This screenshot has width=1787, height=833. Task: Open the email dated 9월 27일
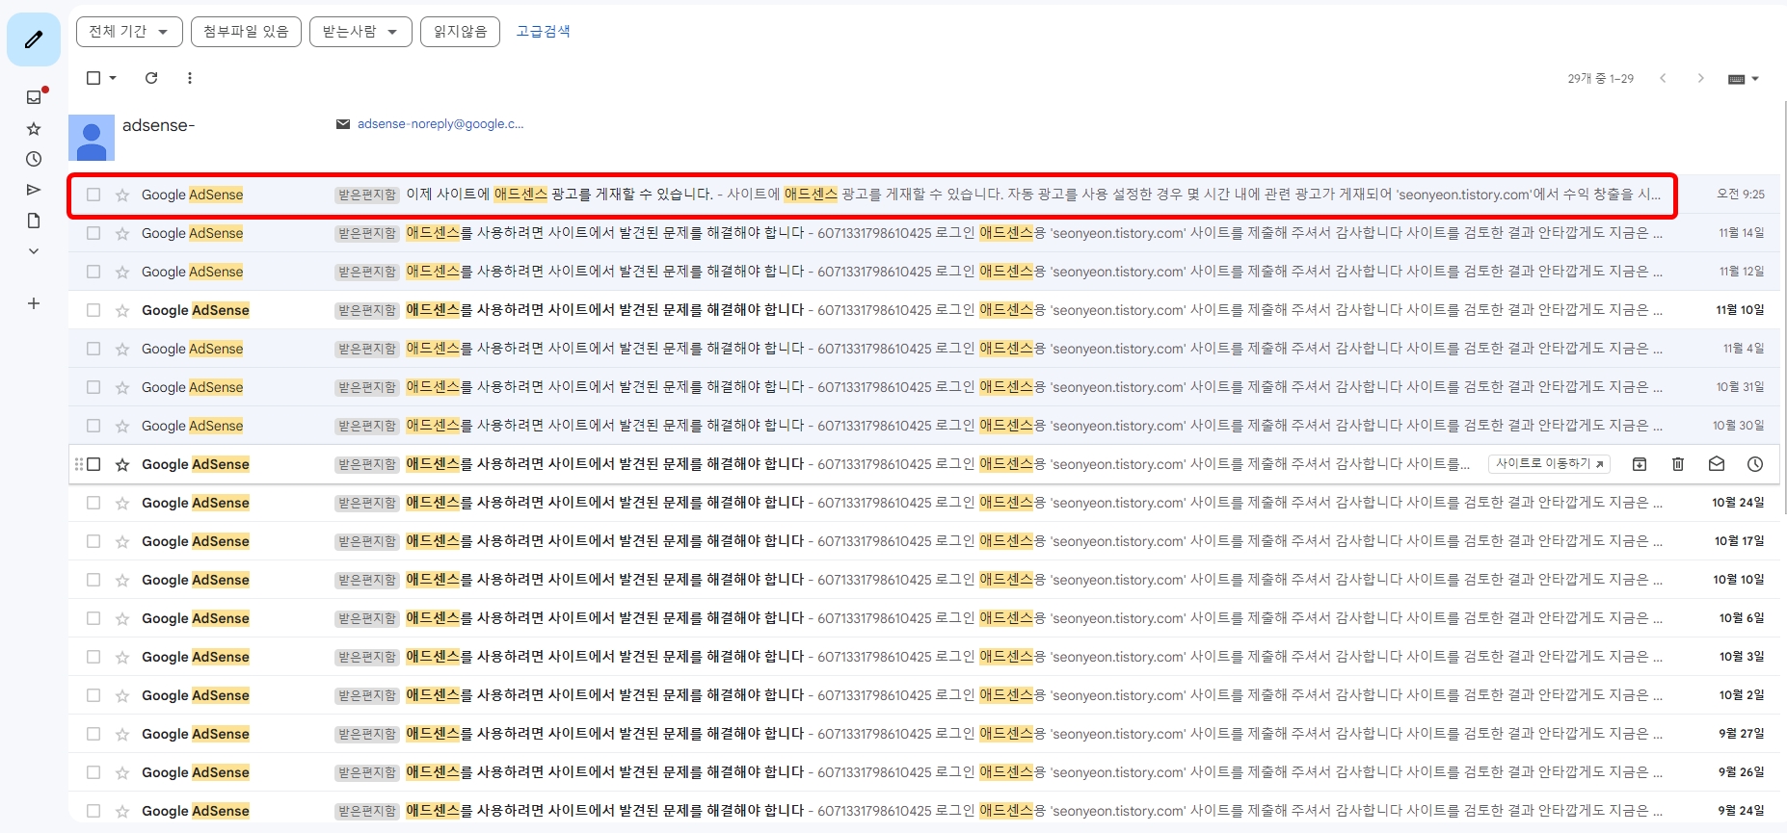pyautogui.click(x=923, y=734)
